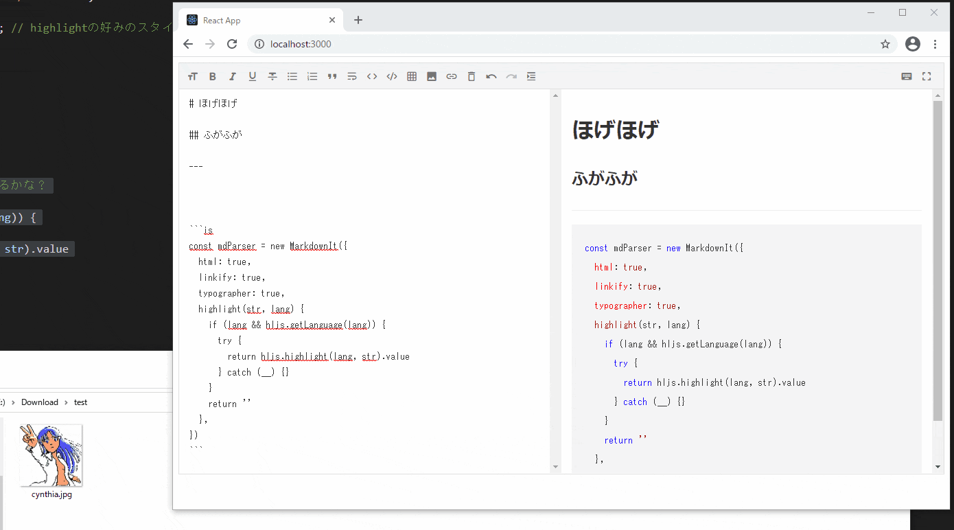This screenshot has height=530, width=954.
Task: Apply underline formatting
Action: point(253,76)
